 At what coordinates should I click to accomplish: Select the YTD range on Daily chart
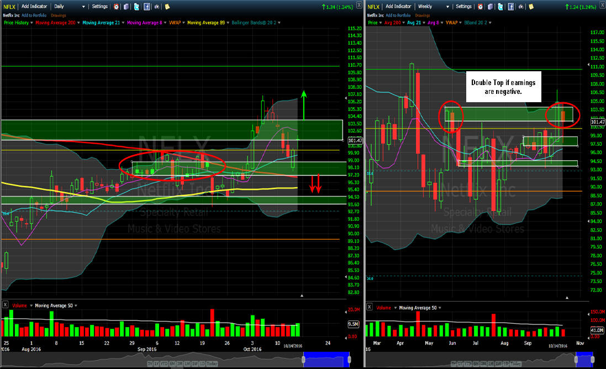click(x=164, y=364)
